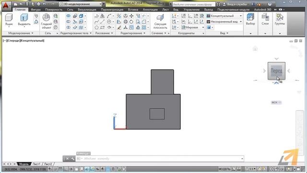The image size is (307, 173).
Task: Click the Гладкий объект smooth object tool
Action: pyautogui.click(x=47, y=21)
